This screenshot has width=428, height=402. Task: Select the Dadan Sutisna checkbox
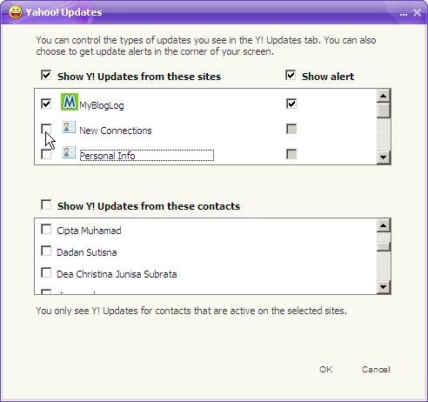pyautogui.click(x=46, y=251)
